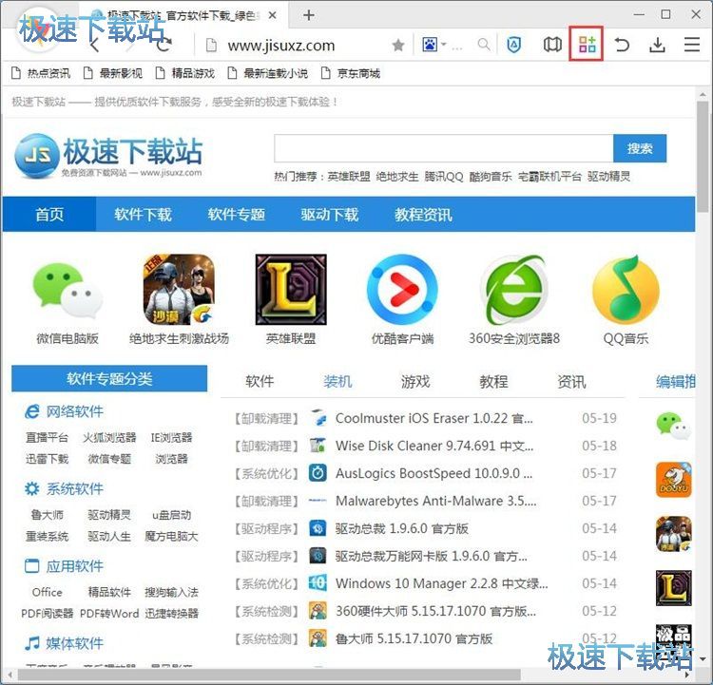Open the hamburger main menu

click(x=692, y=45)
